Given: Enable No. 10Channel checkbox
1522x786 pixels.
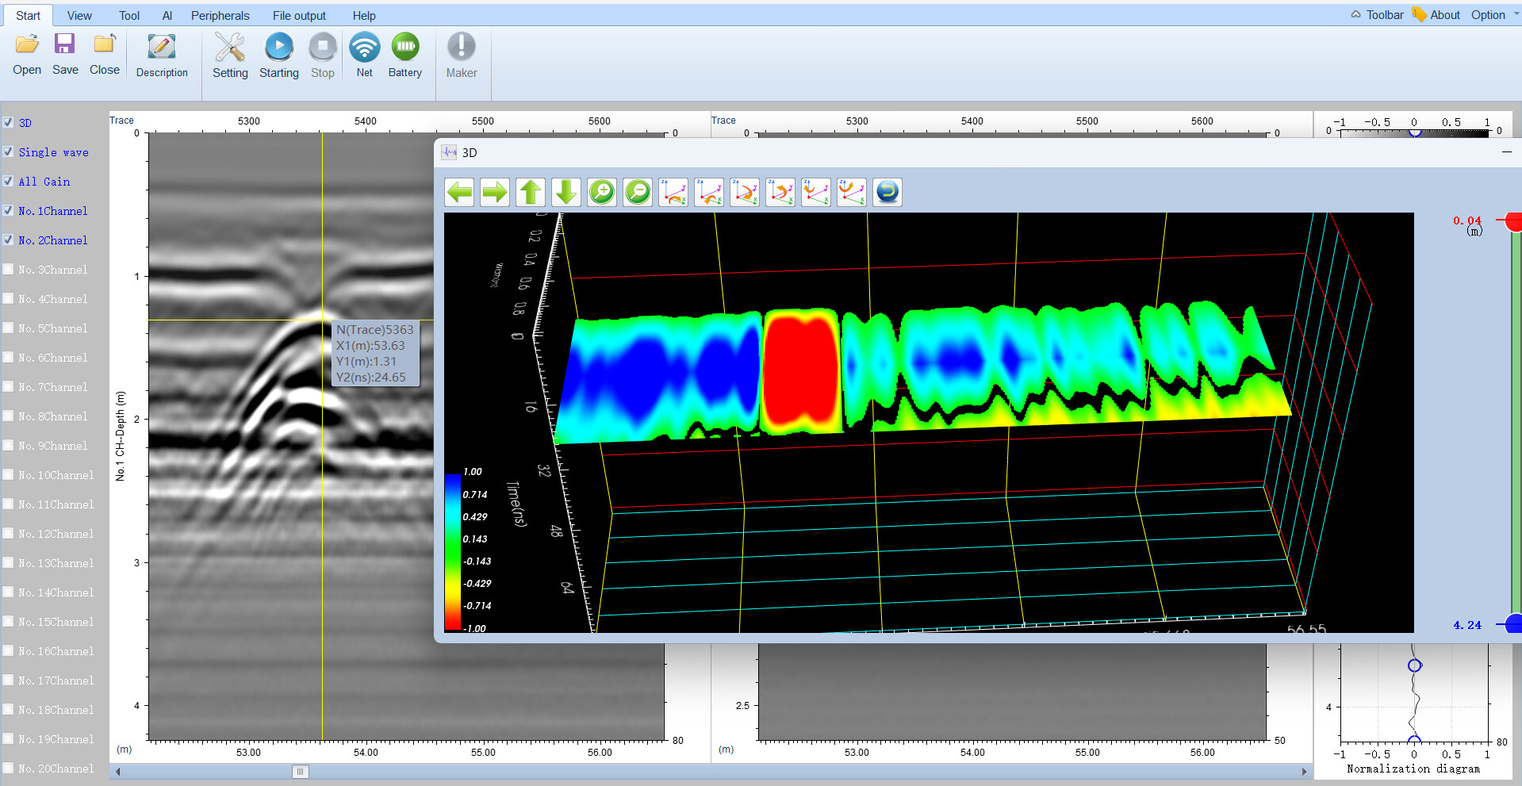Looking at the screenshot, I should (8, 474).
